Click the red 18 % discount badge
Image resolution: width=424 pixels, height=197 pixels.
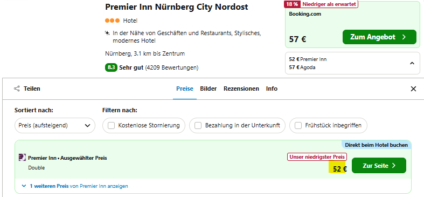pos(292,4)
